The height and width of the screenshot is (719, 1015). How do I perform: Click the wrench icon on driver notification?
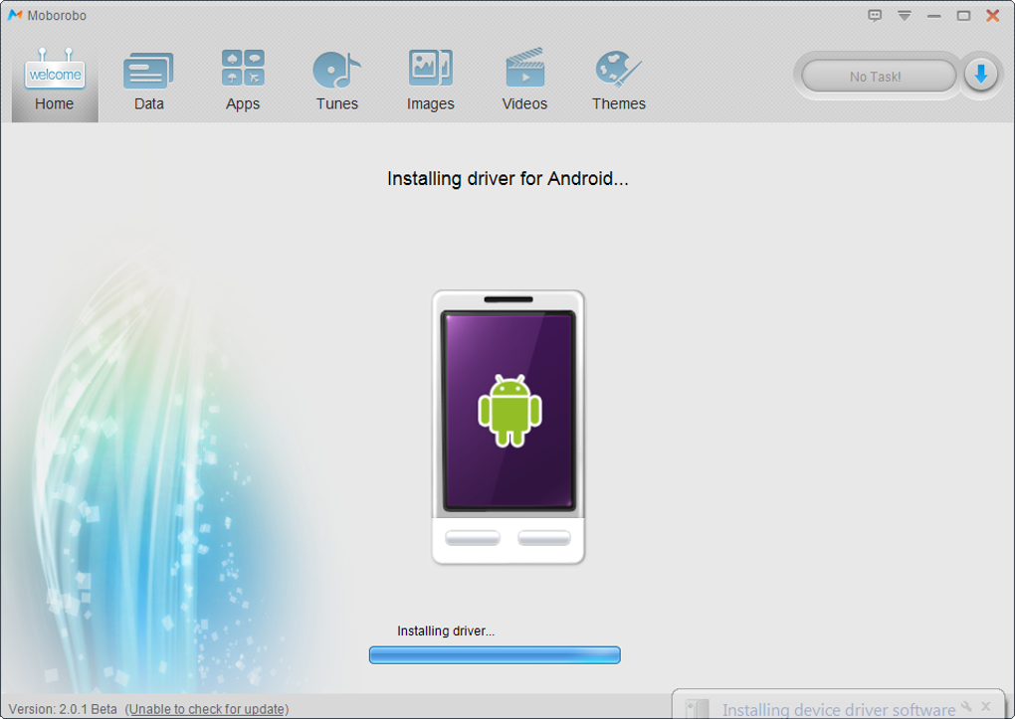point(966,706)
